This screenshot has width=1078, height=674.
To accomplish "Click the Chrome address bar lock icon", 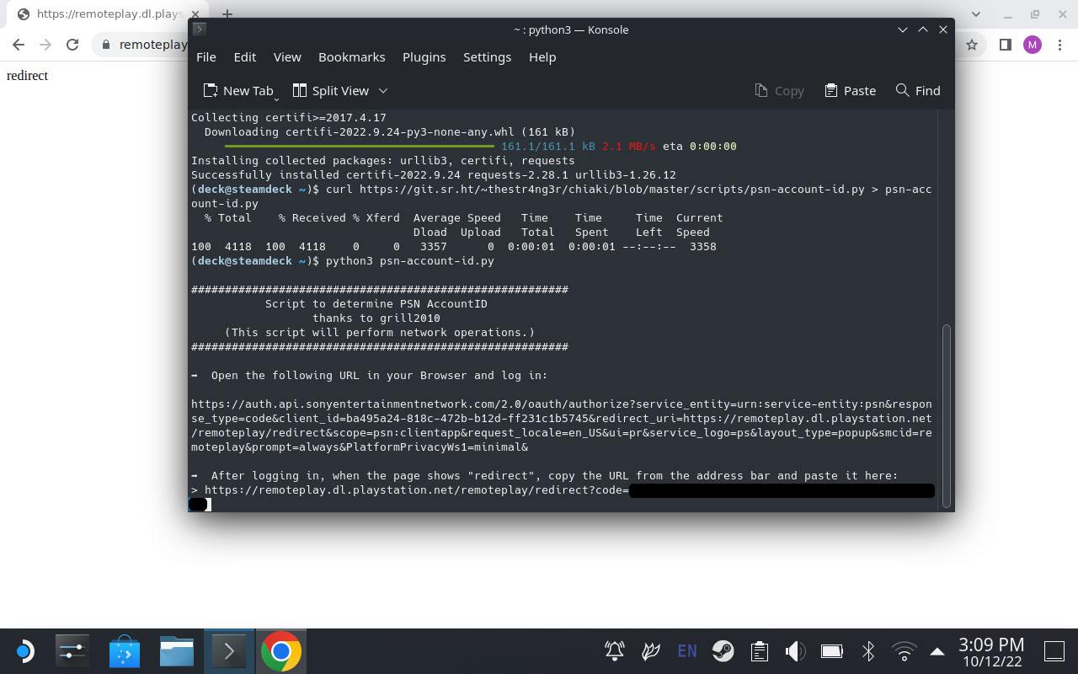I will coord(105,45).
